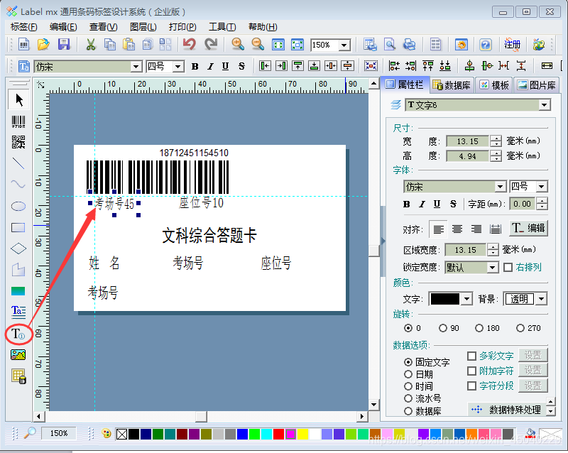Select the single-line text T tool
The width and height of the screenshot is (568, 453).
[18, 334]
